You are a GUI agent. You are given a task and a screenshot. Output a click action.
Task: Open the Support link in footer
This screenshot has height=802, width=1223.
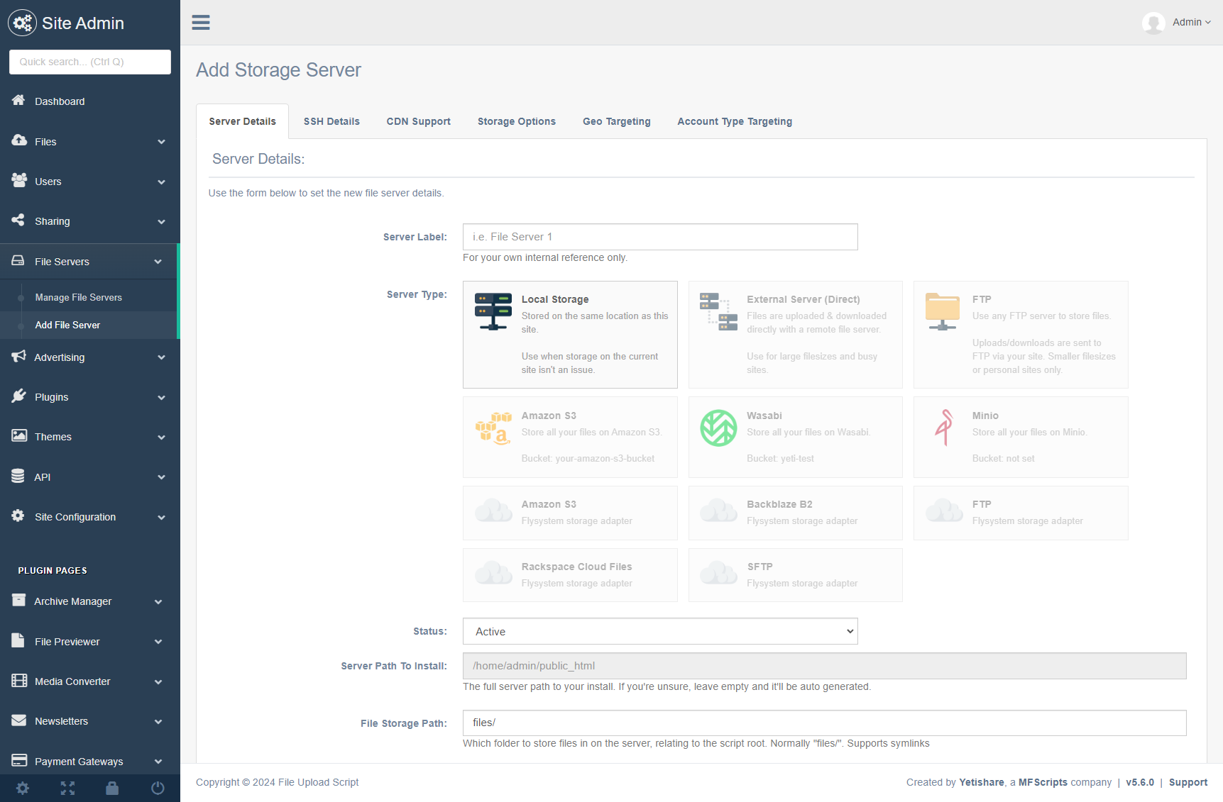(1188, 782)
